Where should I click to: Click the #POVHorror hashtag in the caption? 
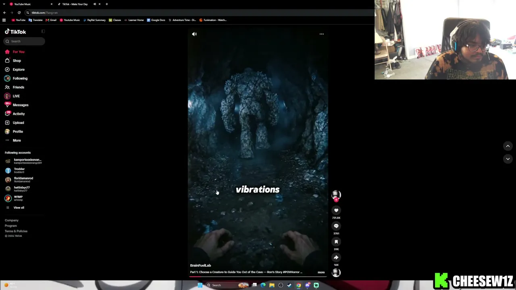291,272
